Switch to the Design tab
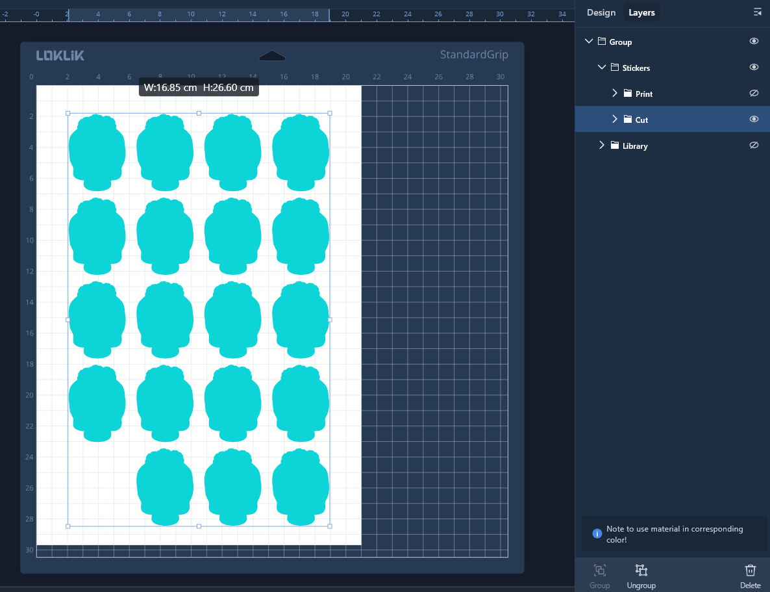Viewport: 770px width, 592px height. pyautogui.click(x=601, y=12)
